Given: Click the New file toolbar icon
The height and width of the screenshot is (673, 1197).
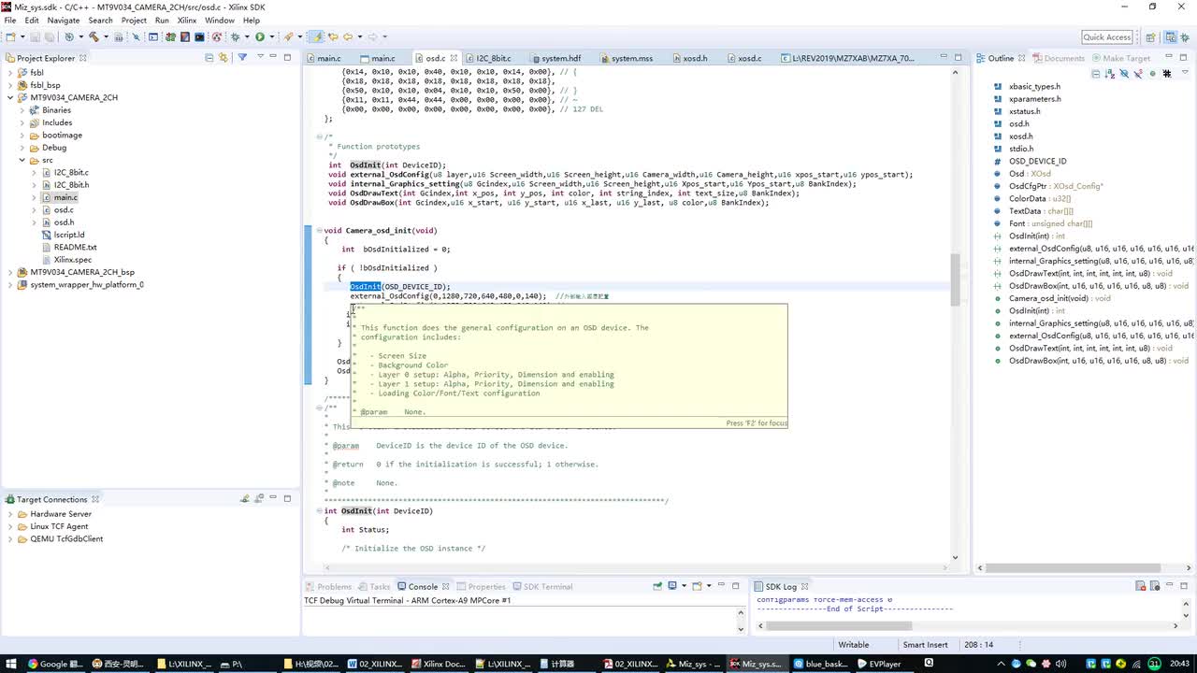Looking at the screenshot, I should [x=10, y=37].
